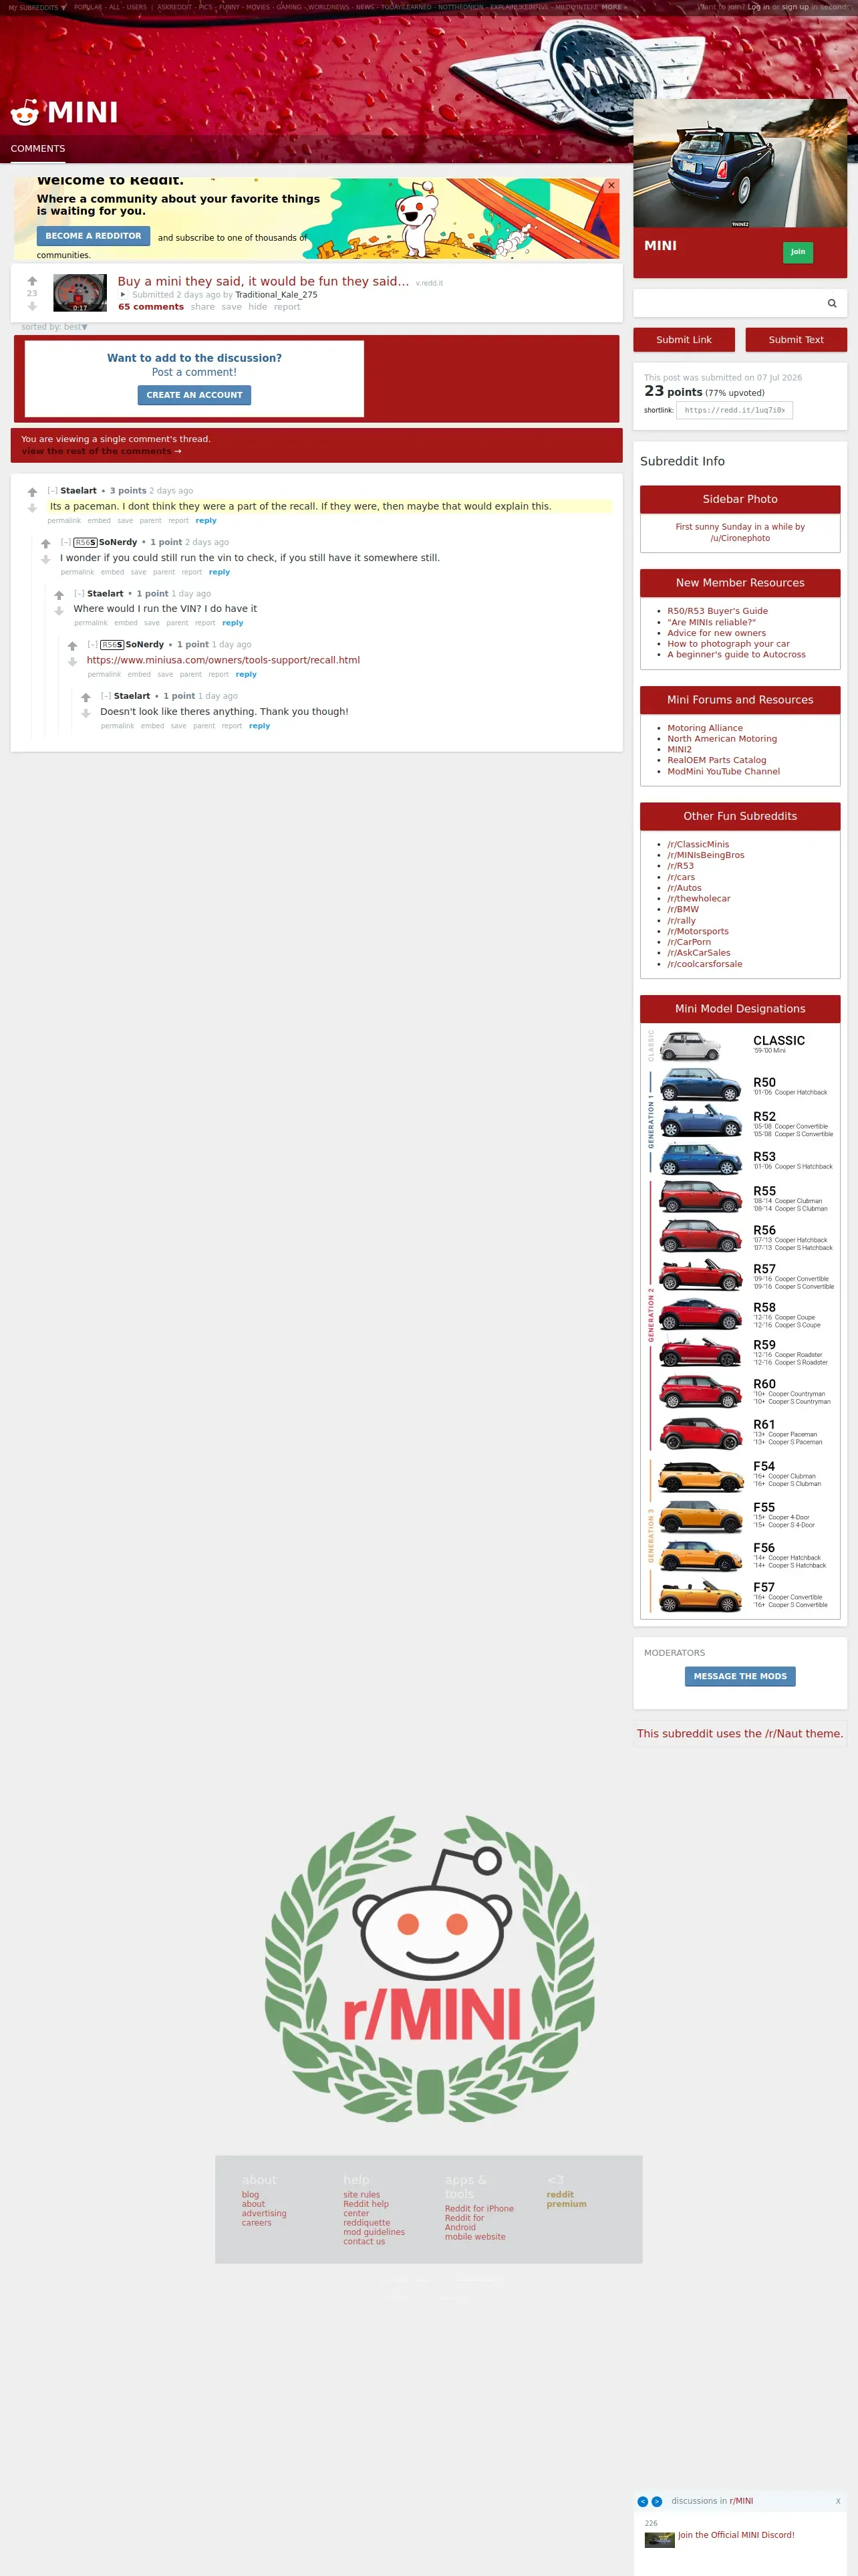This screenshot has width=858, height=2576.
Task: Upvote SoNerdy's miniusa recall link comment
Action: (72, 646)
